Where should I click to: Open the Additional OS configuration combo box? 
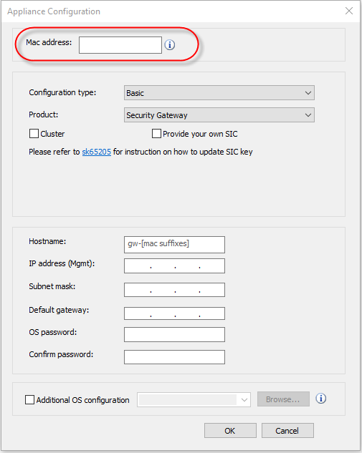click(194, 399)
